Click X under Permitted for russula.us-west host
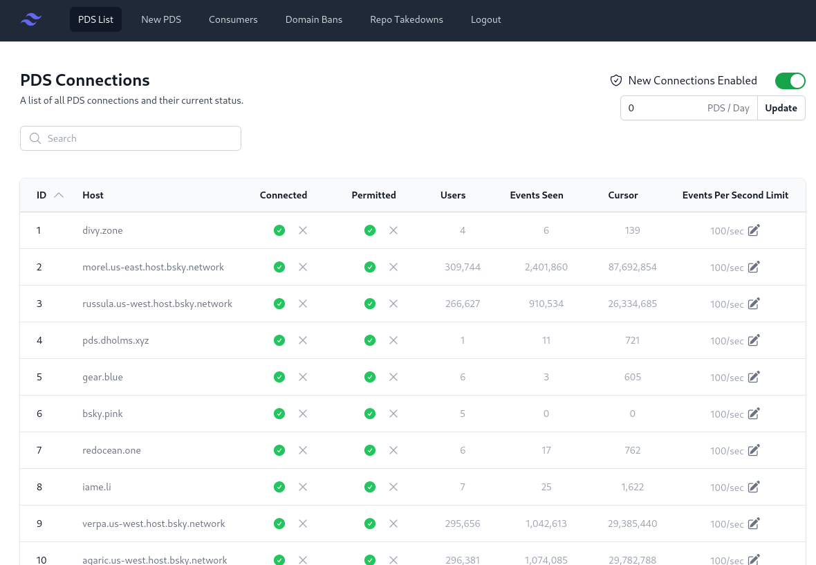Viewport: 816px width, 565px height. (393, 304)
